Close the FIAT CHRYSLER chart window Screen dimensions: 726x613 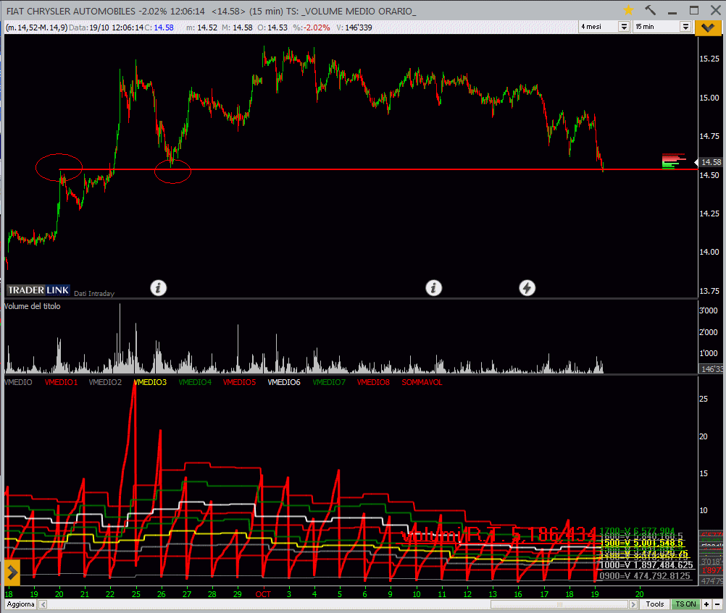pyautogui.click(x=715, y=10)
